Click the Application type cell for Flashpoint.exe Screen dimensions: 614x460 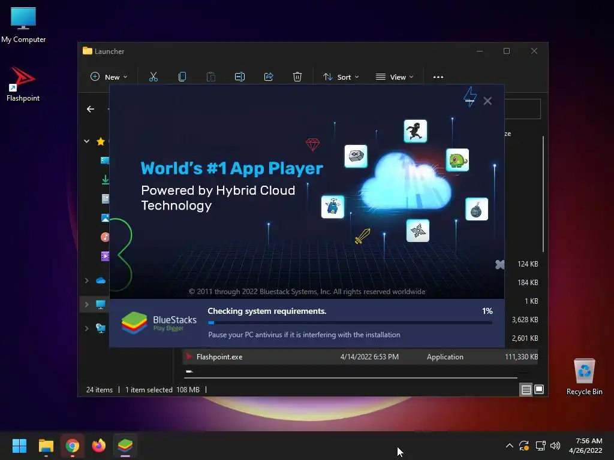click(x=445, y=357)
